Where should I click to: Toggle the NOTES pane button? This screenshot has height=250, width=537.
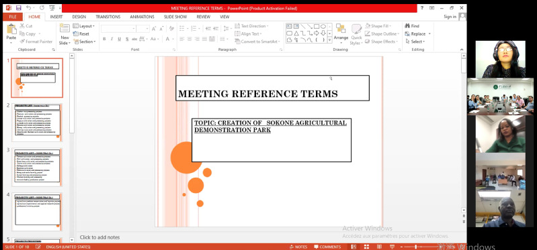(298, 247)
